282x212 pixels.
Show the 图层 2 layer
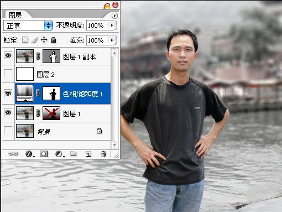click(x=8, y=74)
